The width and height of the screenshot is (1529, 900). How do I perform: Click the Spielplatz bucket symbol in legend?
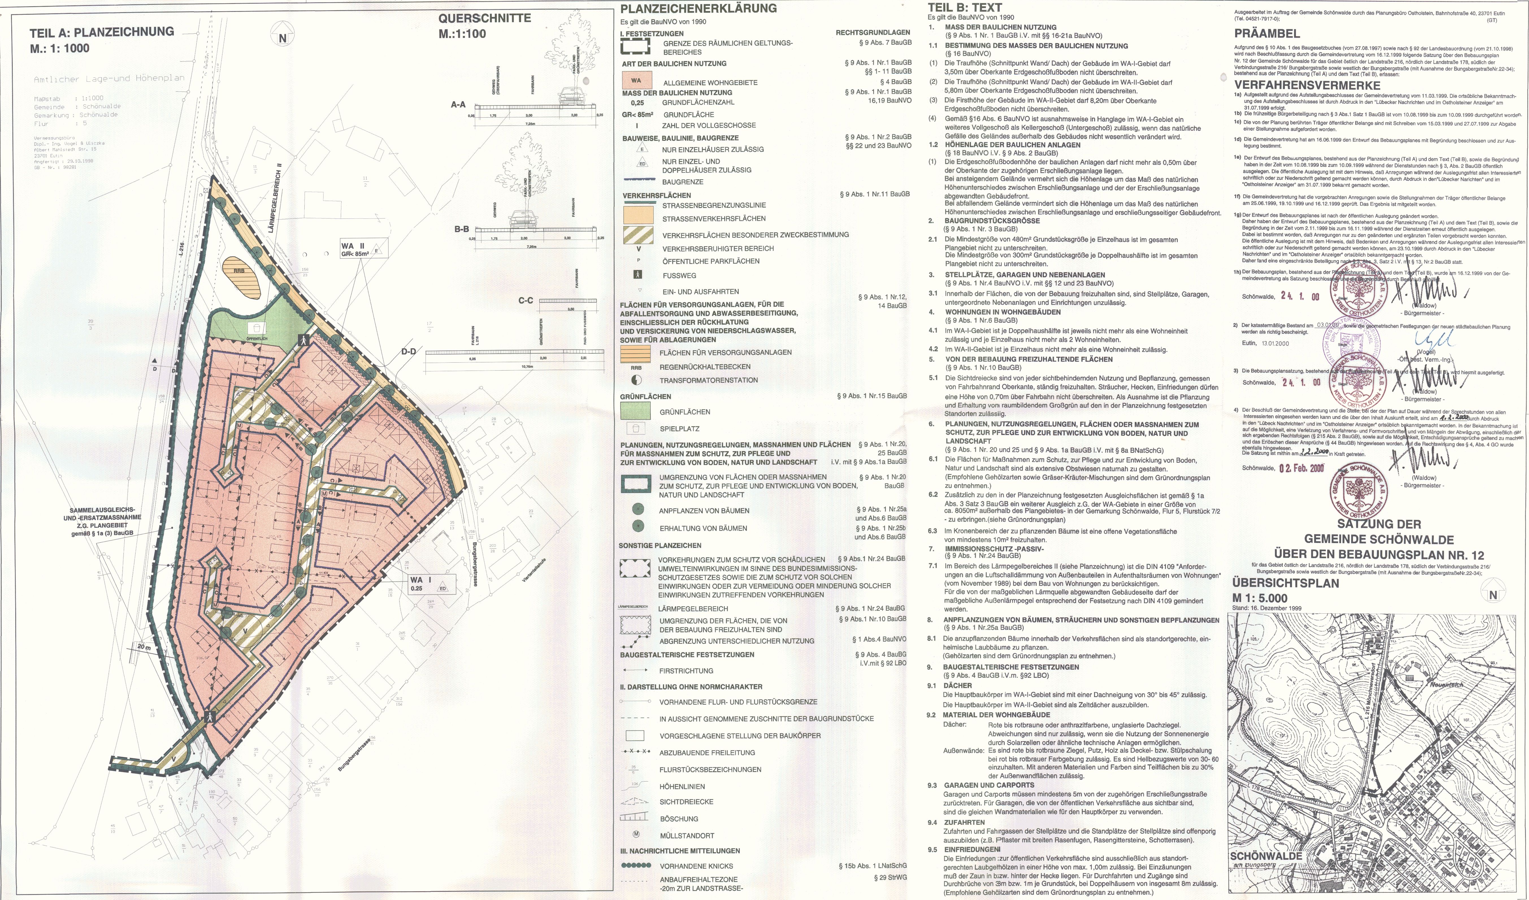coord(635,429)
